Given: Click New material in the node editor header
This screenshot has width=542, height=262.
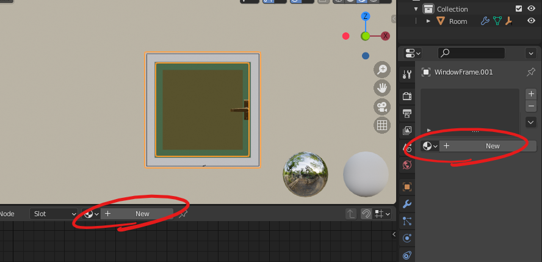Looking at the screenshot, I should pyautogui.click(x=137, y=214).
